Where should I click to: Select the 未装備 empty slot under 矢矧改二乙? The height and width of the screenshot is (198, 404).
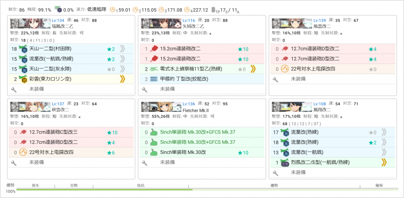[x=169, y=89]
